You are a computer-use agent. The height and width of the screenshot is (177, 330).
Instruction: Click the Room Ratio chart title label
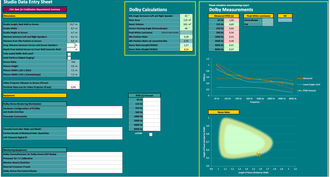coord(224,112)
